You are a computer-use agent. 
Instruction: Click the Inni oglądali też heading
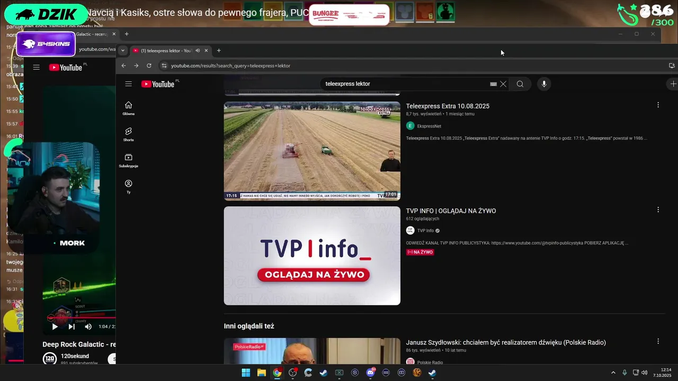pos(249,326)
